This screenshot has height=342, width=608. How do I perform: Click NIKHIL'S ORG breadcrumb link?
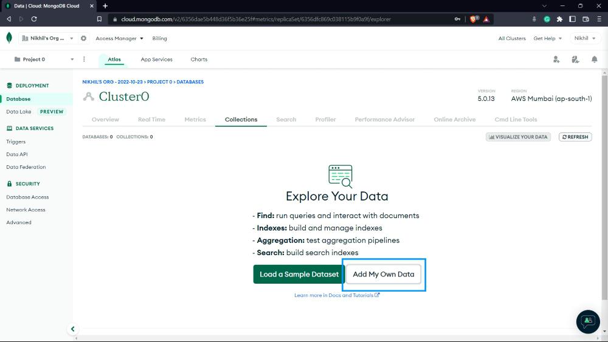(112, 82)
